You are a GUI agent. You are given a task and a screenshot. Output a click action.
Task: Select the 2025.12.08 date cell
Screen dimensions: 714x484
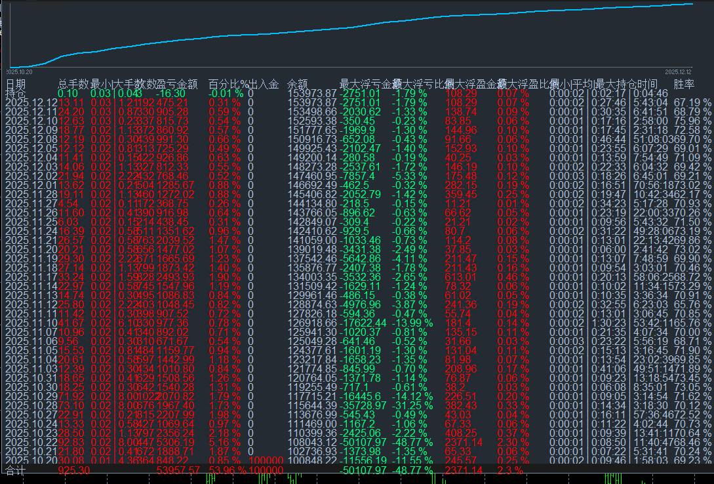31,139
